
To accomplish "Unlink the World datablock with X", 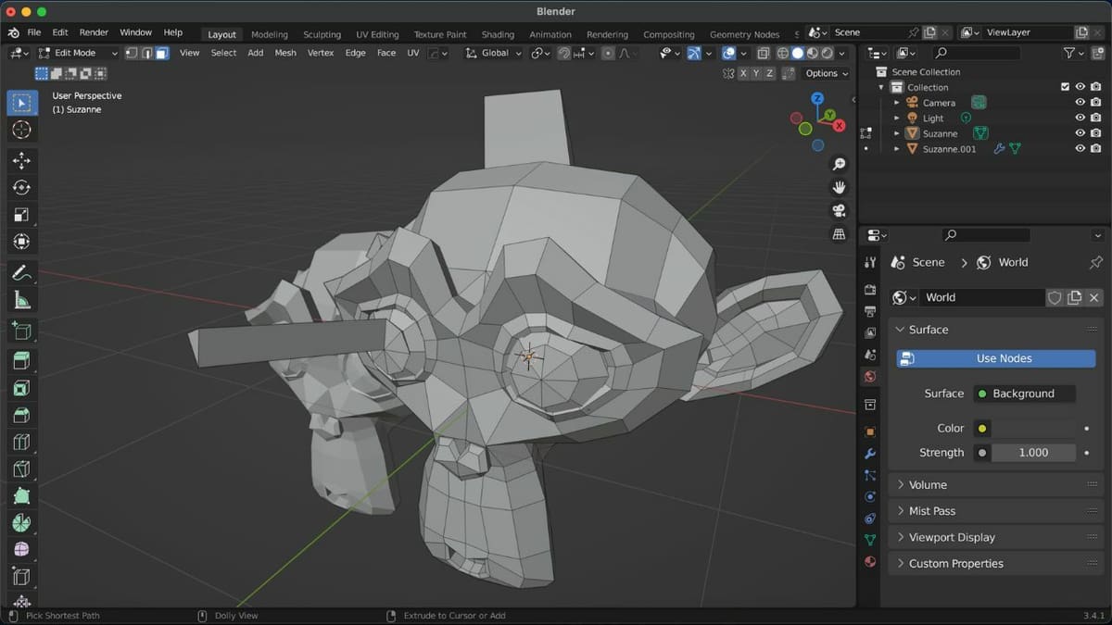I will (x=1093, y=297).
